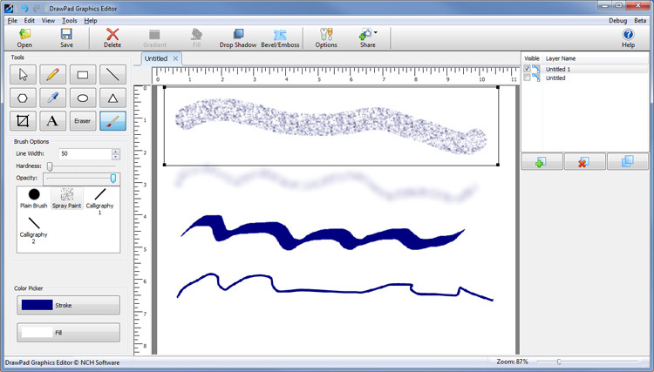This screenshot has width=654, height=372.
Task: Click the Line Width input field
Action: pyautogui.click(x=85, y=153)
